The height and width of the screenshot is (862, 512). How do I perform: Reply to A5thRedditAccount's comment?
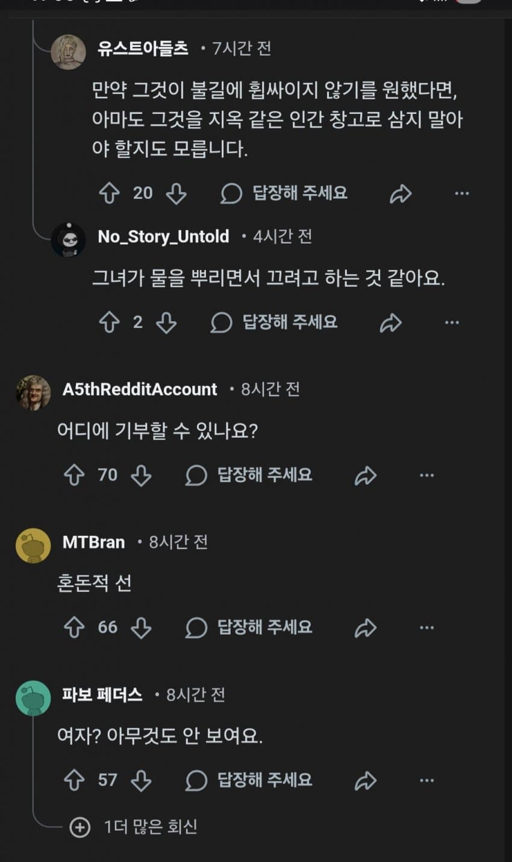[249, 475]
